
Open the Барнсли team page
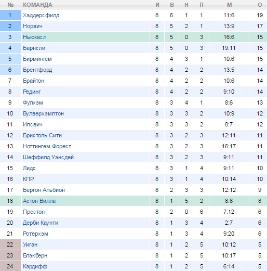coord(34,48)
